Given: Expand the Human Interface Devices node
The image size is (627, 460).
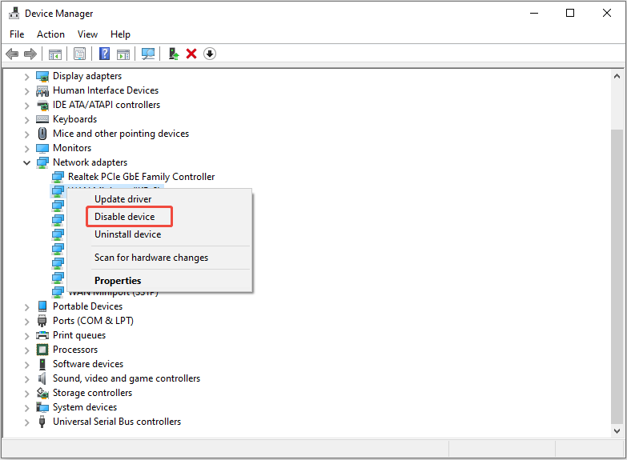Looking at the screenshot, I should pos(26,91).
